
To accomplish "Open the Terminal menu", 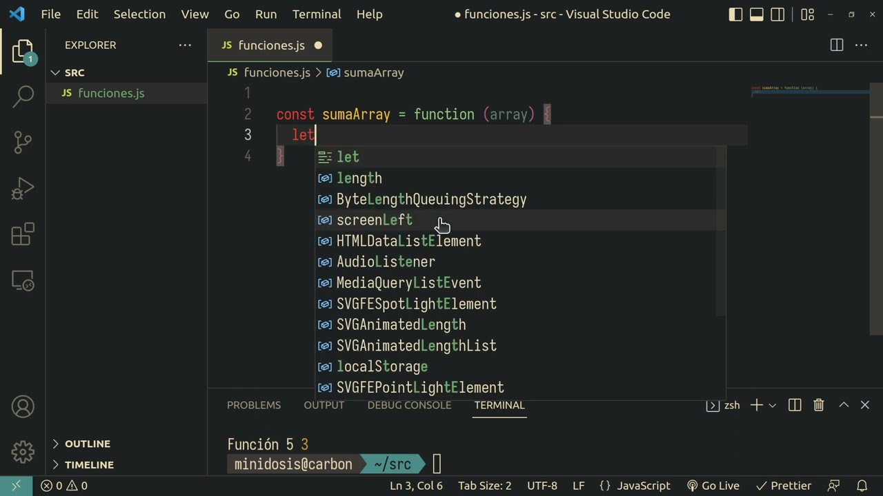I will tap(317, 14).
